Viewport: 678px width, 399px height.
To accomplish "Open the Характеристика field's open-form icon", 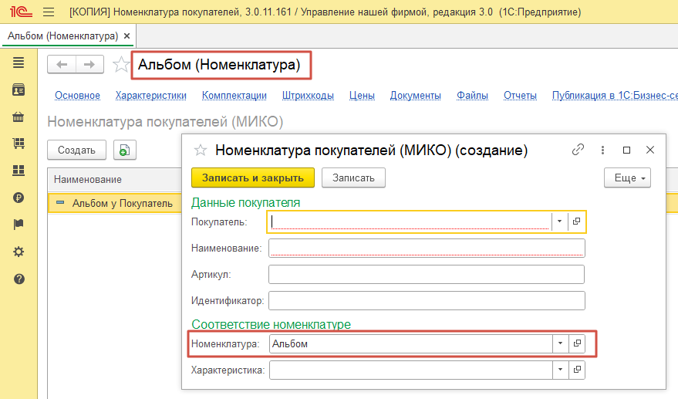I will click(x=577, y=370).
